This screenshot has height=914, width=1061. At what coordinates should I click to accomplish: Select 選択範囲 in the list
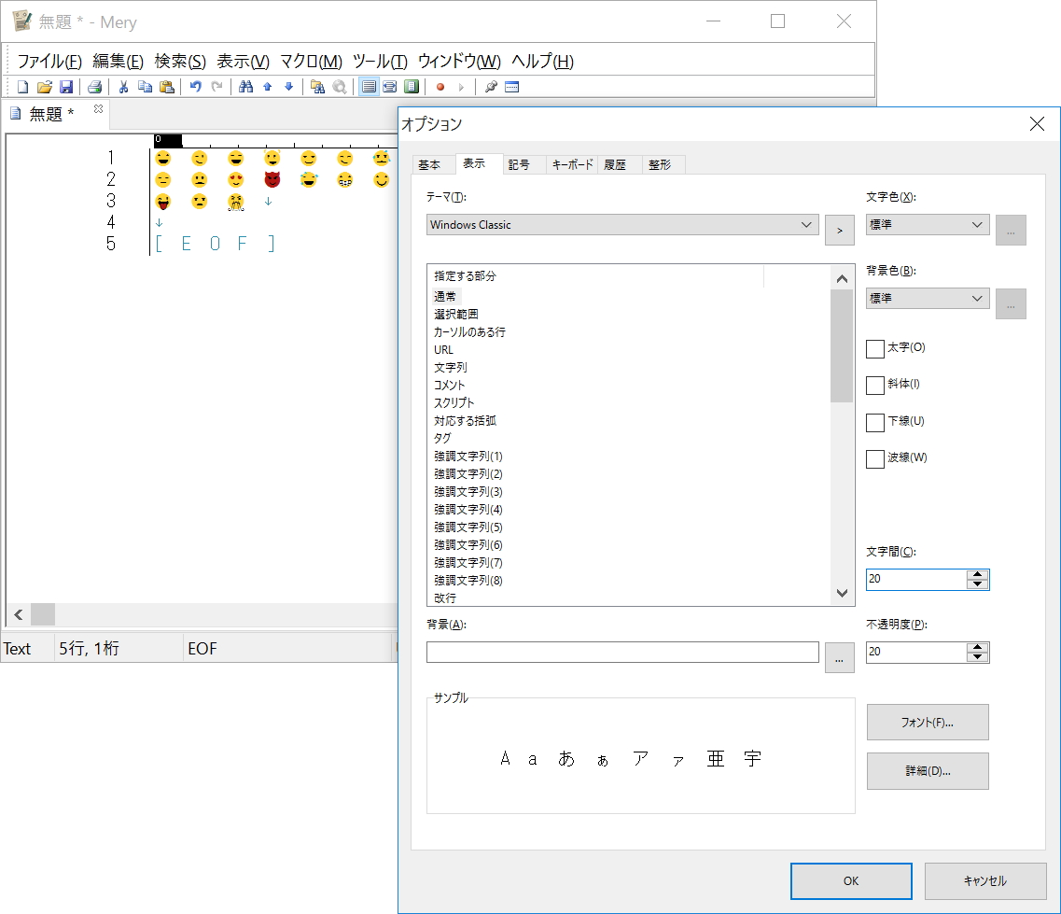pyautogui.click(x=456, y=314)
